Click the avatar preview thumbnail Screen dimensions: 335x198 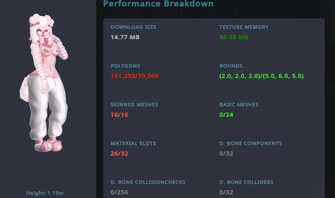tap(44, 83)
